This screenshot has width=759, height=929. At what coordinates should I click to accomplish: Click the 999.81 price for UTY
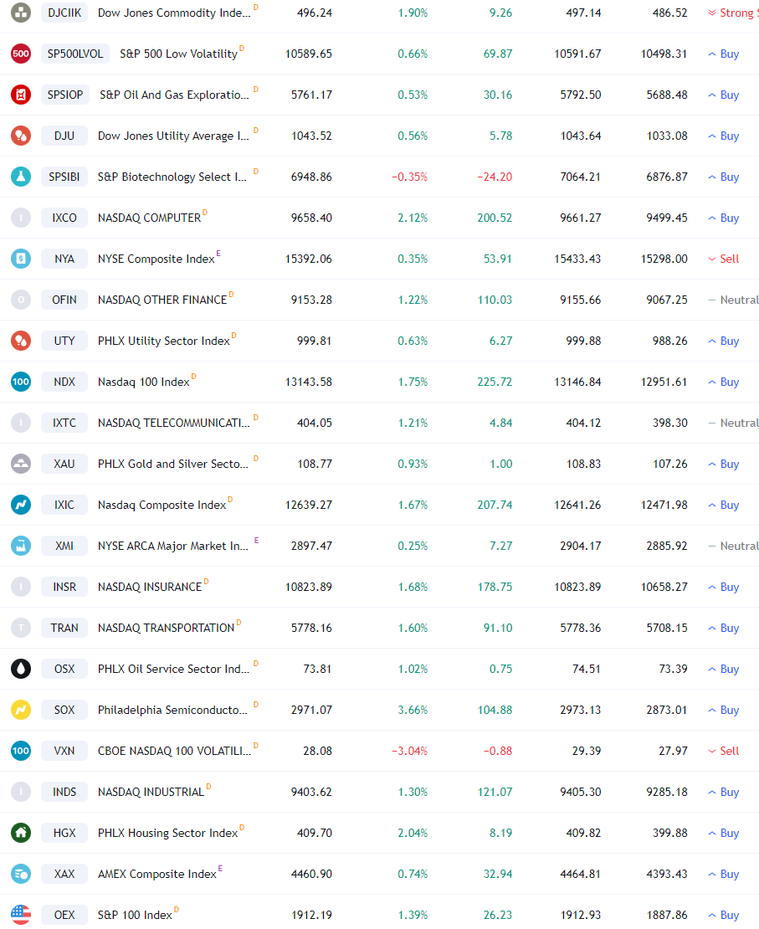(314, 341)
